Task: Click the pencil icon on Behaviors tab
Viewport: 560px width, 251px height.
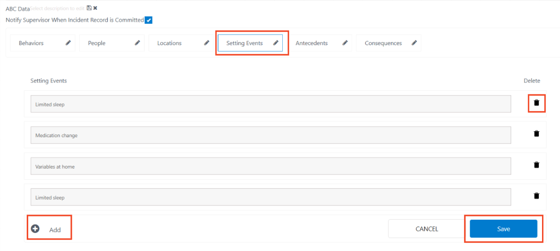Action: click(x=68, y=43)
